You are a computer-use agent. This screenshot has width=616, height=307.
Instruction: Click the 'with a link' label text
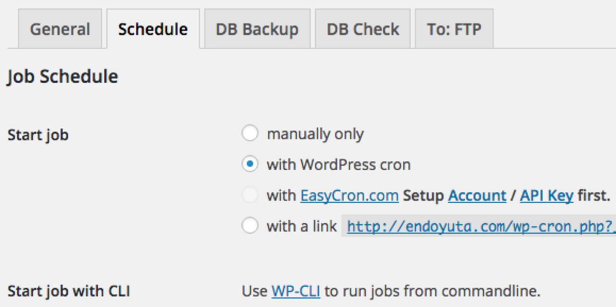click(x=302, y=227)
